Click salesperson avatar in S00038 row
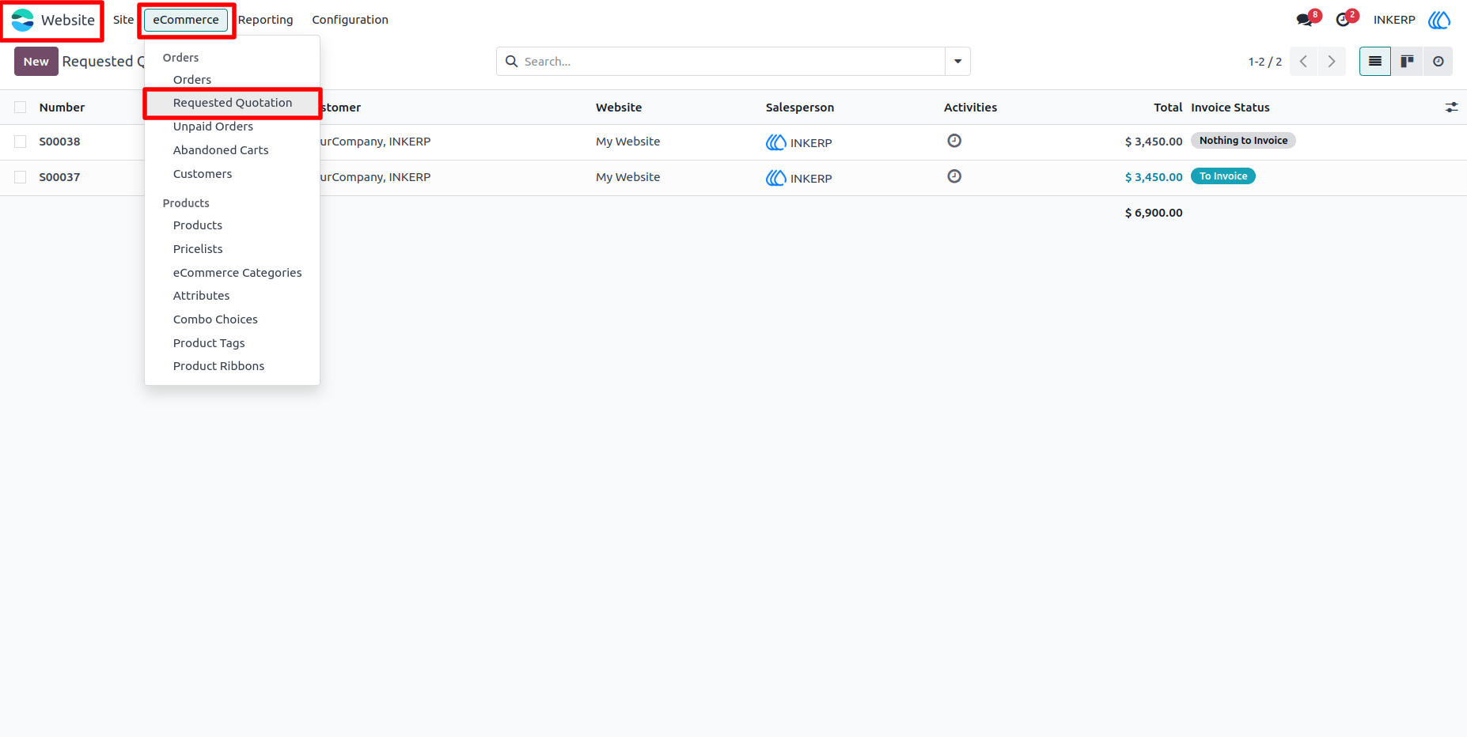Viewport: 1467px width, 737px height. tap(776, 142)
